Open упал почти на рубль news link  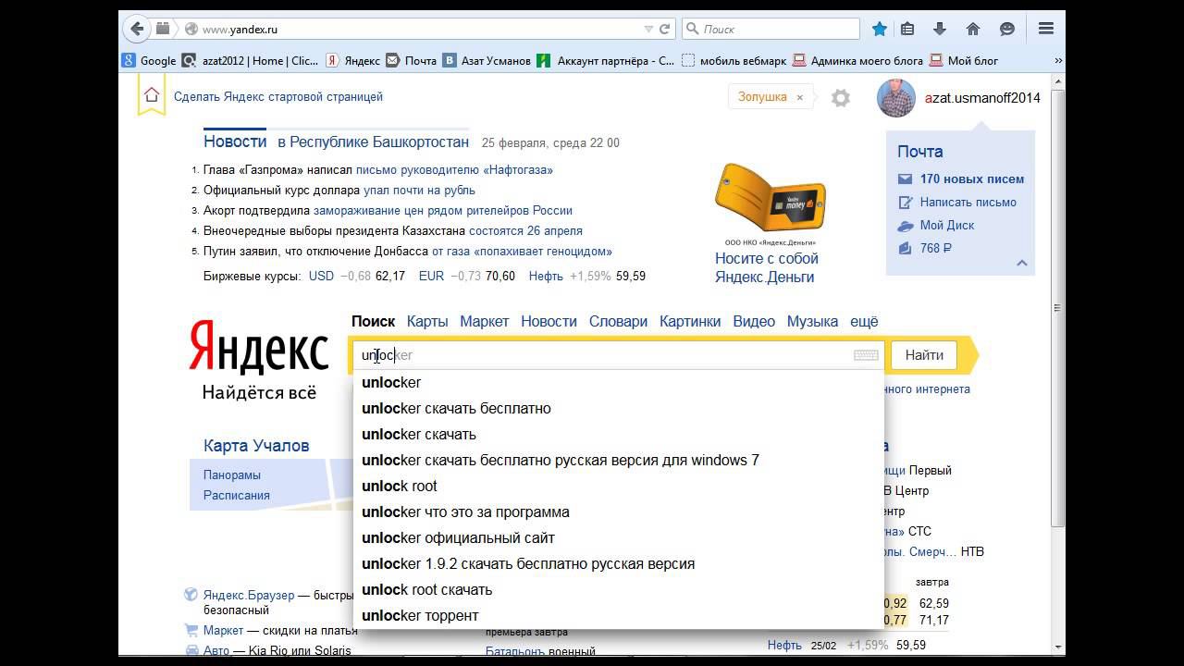419,191
